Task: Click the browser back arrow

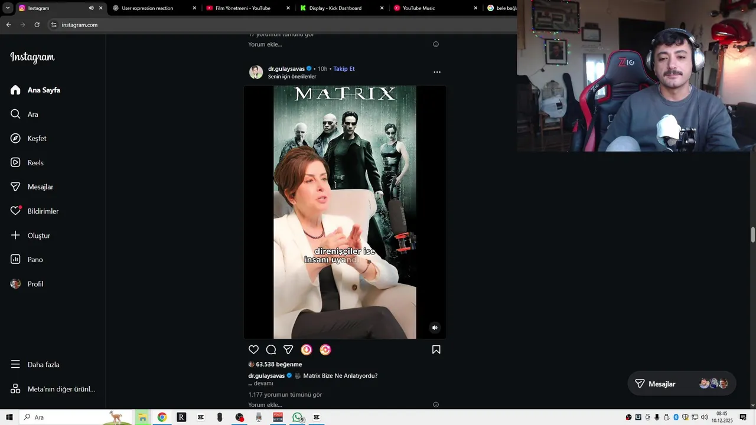Action: tap(8, 25)
